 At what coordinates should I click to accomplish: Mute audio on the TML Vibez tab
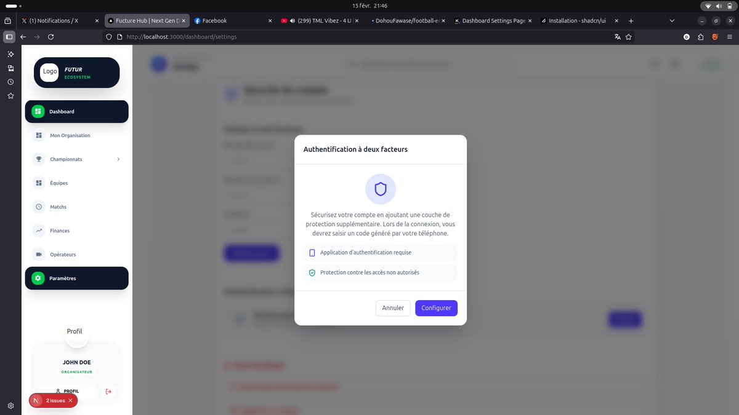(292, 20)
